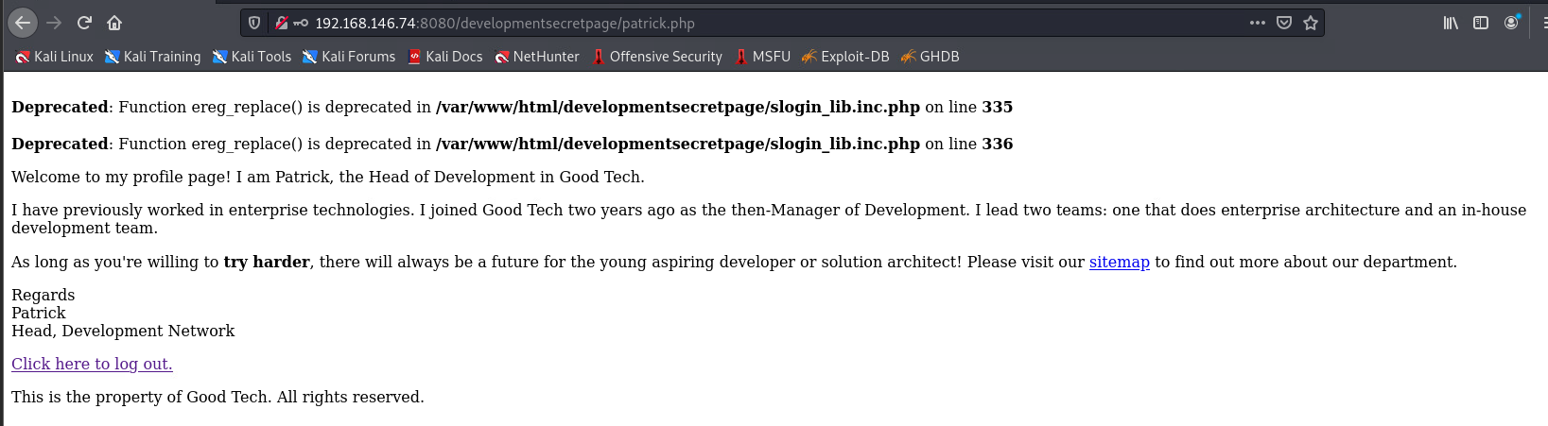Save page to Pocket
The image size is (1548, 426).
pos(1284,23)
